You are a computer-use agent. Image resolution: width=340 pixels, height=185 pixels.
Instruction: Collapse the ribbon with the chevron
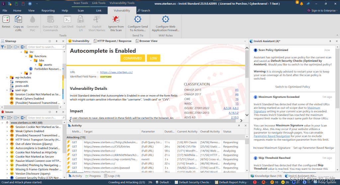[337, 35]
